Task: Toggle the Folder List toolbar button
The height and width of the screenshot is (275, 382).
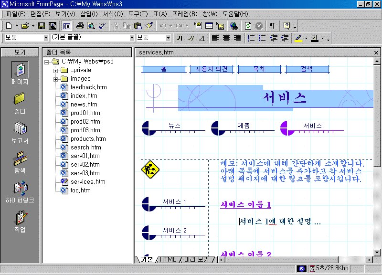Action: click(x=66, y=26)
